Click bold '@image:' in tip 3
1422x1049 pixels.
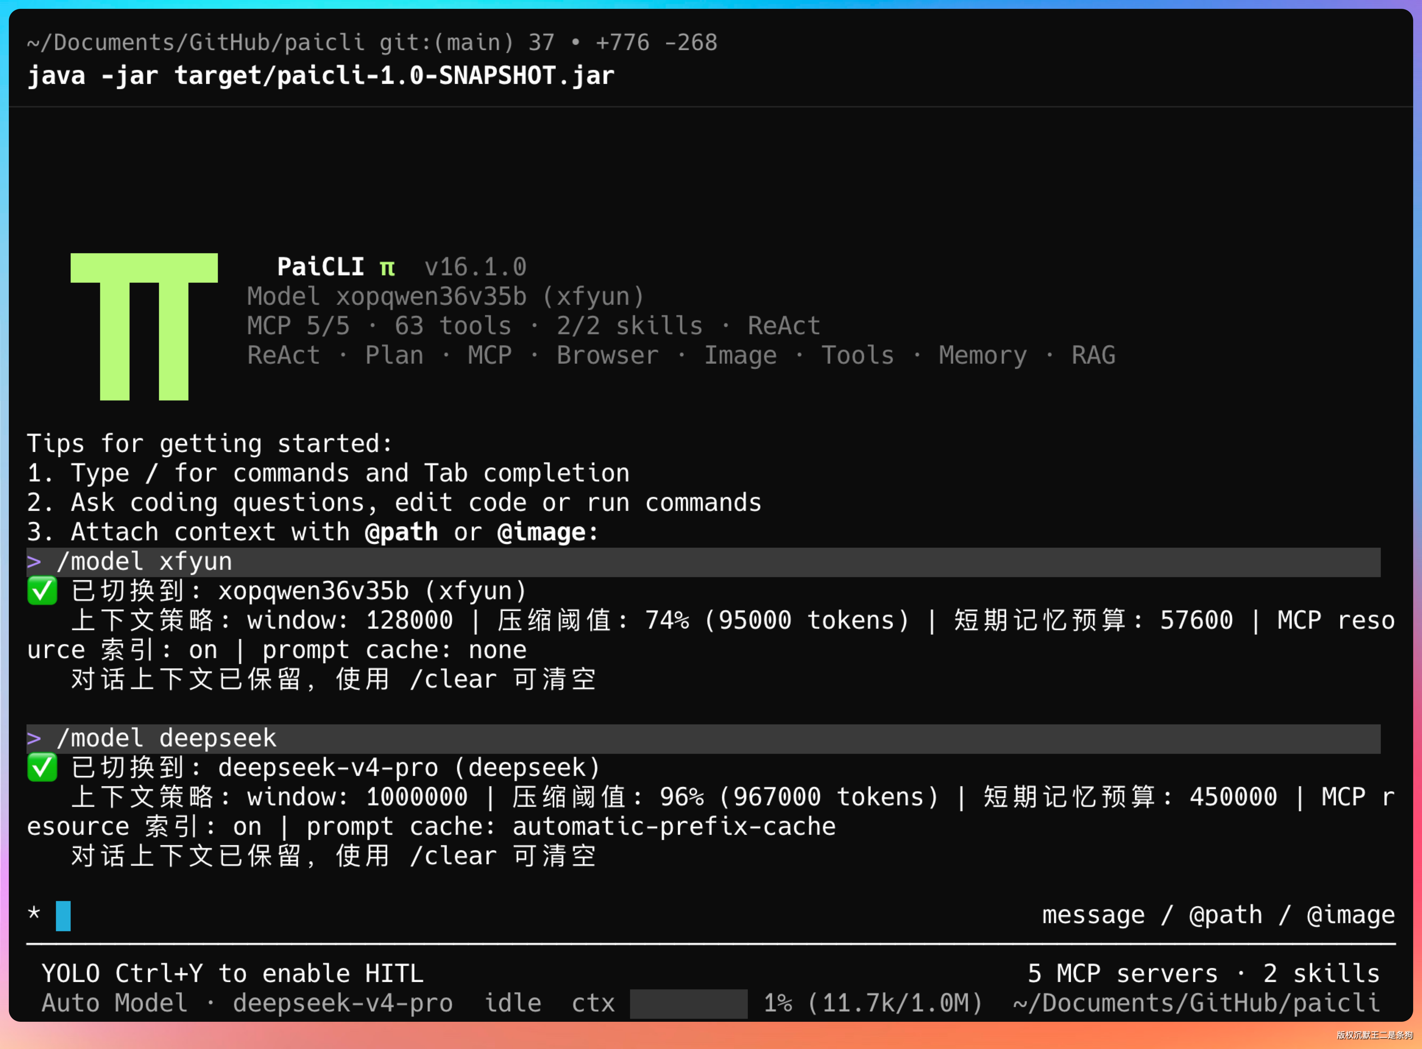pos(548,532)
